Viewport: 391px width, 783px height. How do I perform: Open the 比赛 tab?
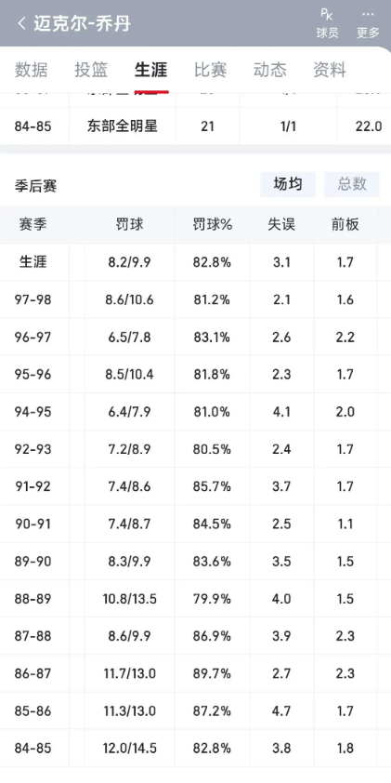pos(211,70)
